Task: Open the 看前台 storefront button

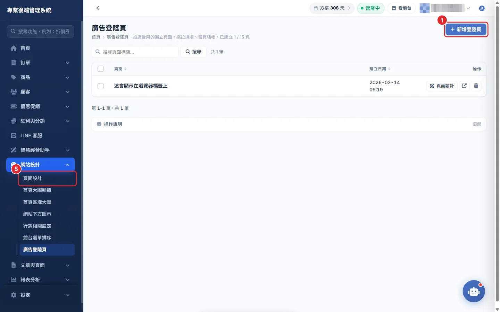Action: [401, 8]
